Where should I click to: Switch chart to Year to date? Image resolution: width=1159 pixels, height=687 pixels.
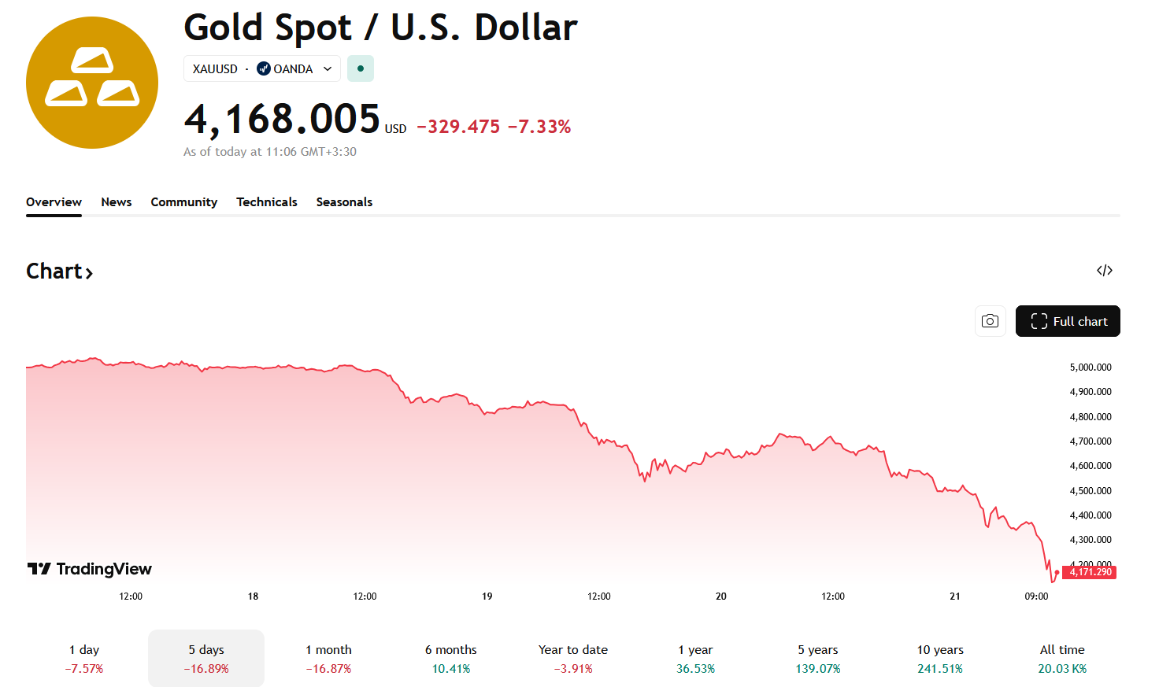click(x=573, y=659)
